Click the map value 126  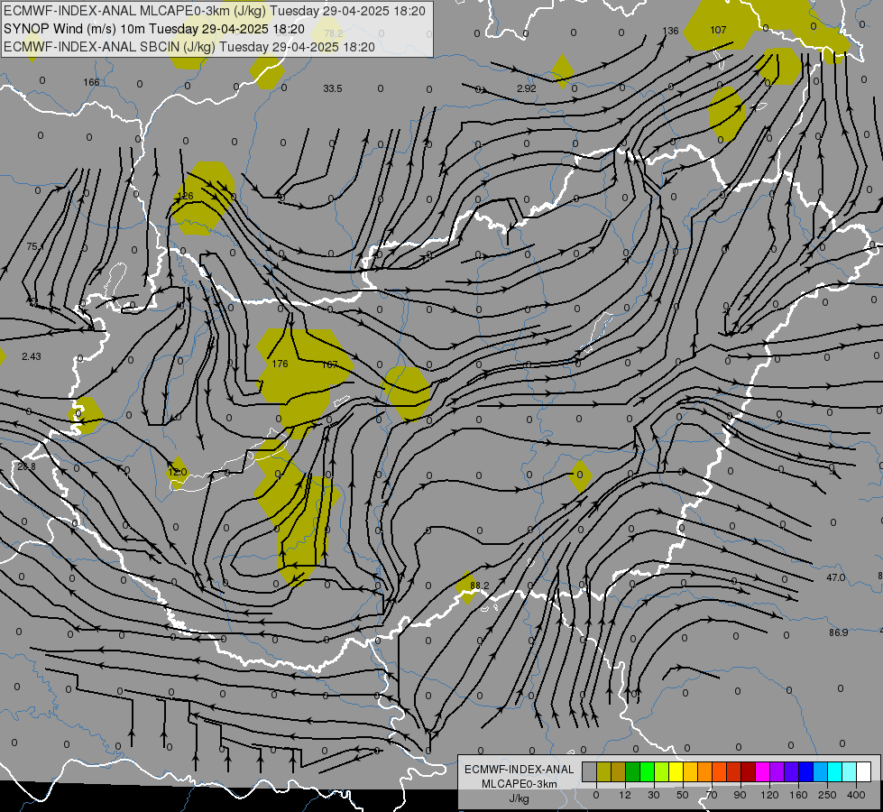[x=185, y=196]
